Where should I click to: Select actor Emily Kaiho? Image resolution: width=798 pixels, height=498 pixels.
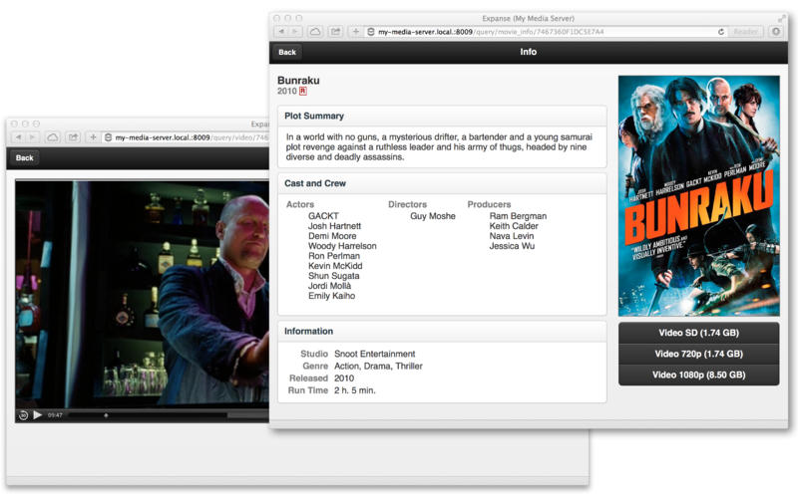tap(332, 296)
